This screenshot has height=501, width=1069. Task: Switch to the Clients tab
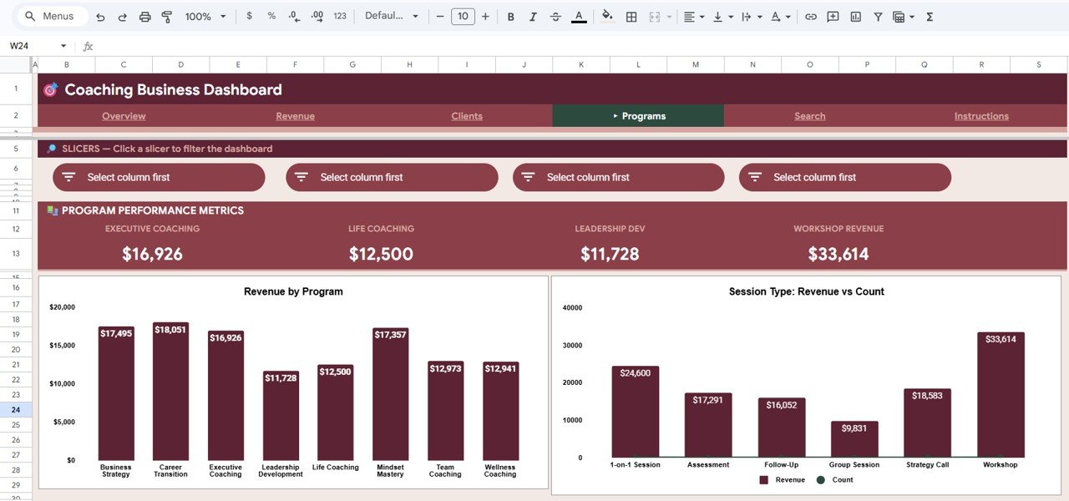pyautogui.click(x=467, y=116)
